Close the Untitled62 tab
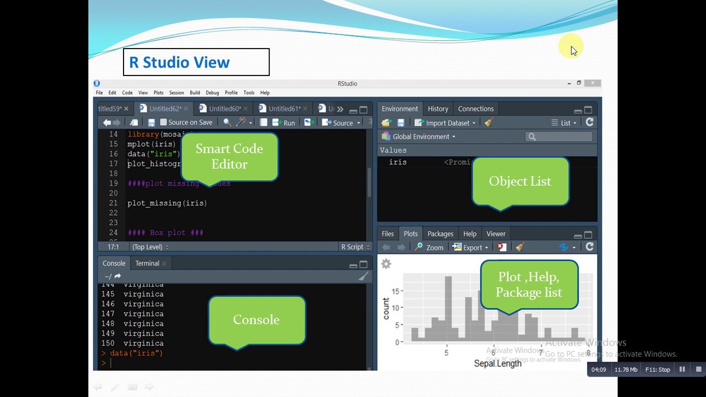The height and width of the screenshot is (397, 706). [186, 109]
